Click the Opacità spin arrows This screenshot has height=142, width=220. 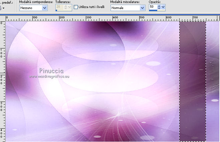pos(159,7)
